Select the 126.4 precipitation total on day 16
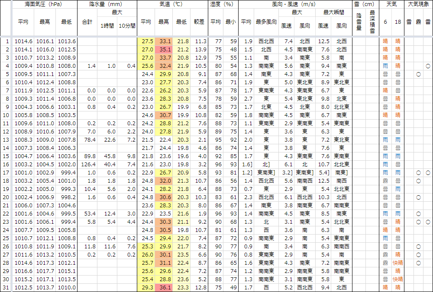 (x=88, y=165)
